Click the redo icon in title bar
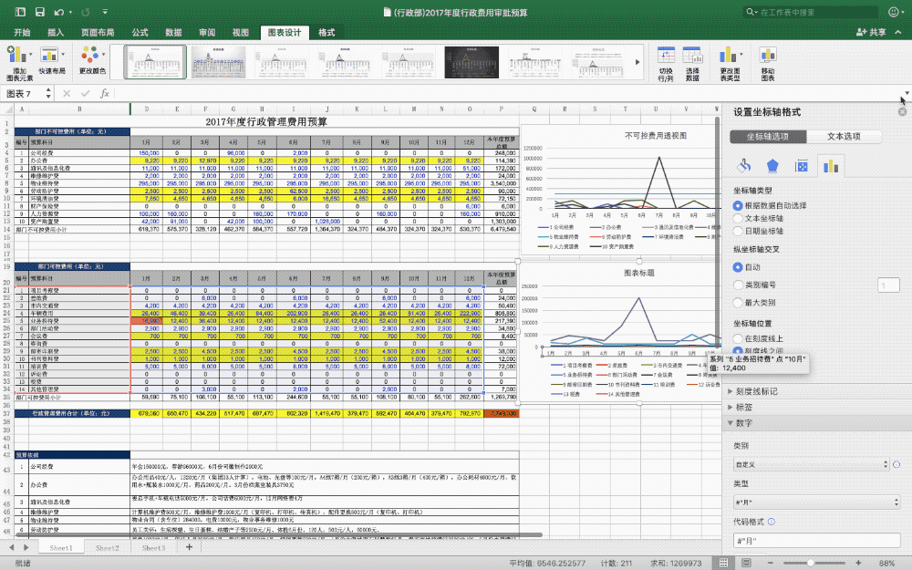The image size is (912, 570). (x=86, y=12)
